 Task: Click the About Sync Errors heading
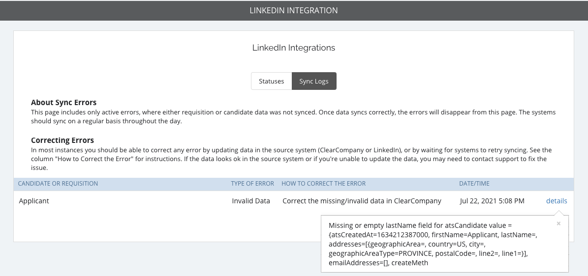click(64, 103)
